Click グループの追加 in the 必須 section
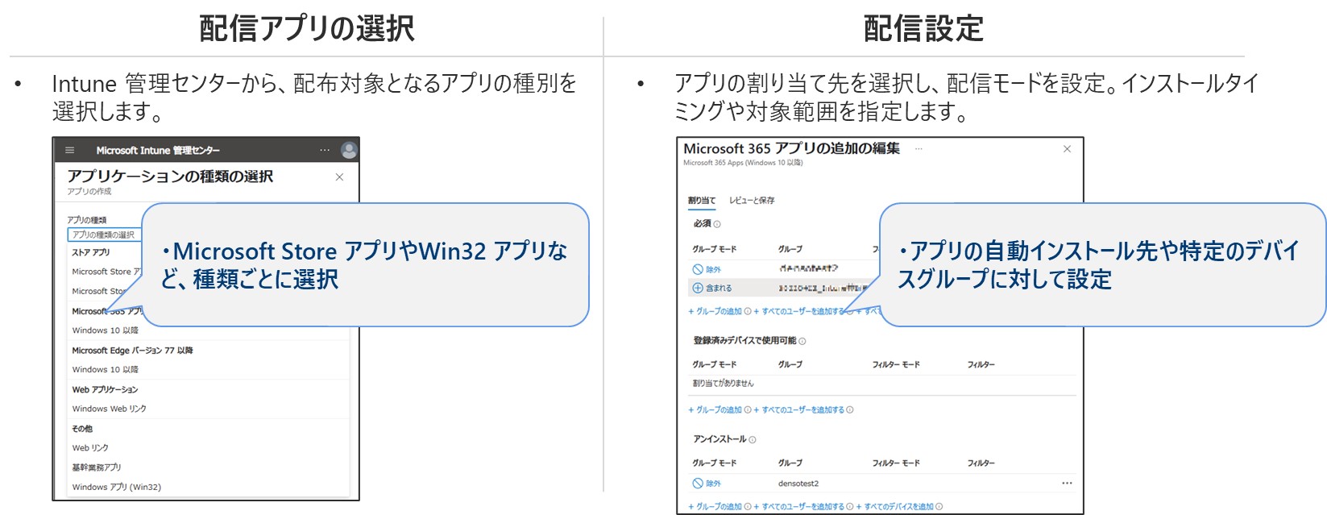Viewport: 1327px width, 515px height. pyautogui.click(x=715, y=311)
